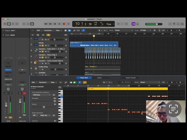Add a new track with plus button
This screenshot has width=187, height=140.
[32, 35]
